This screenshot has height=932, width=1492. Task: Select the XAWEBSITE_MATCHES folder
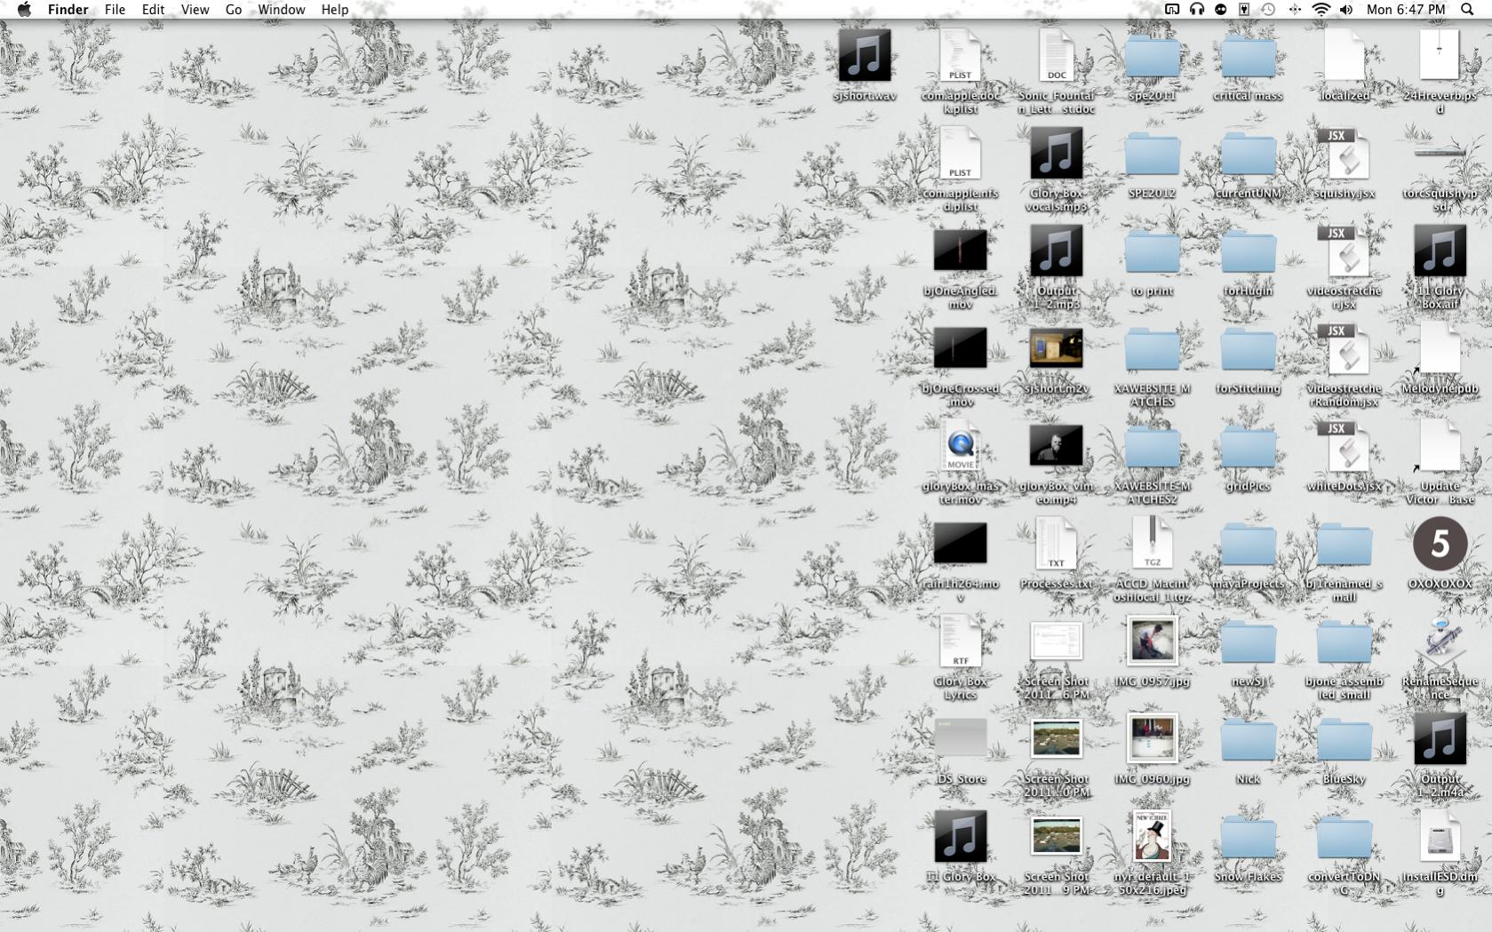click(x=1153, y=351)
